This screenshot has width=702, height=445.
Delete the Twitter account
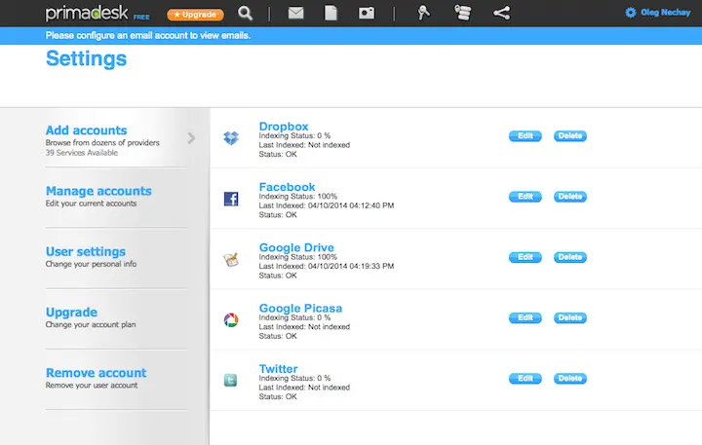[x=570, y=379]
